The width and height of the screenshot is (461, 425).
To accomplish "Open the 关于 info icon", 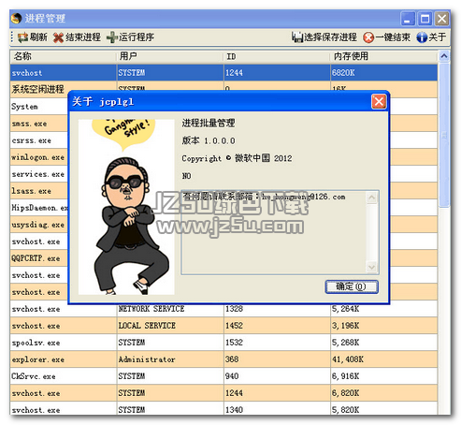I will pyautogui.click(x=422, y=37).
